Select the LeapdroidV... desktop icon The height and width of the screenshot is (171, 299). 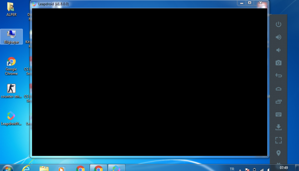click(11, 118)
